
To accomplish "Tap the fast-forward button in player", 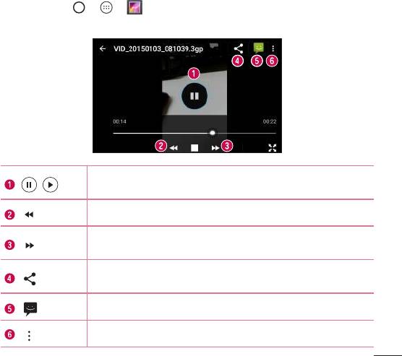I will click(215, 148).
